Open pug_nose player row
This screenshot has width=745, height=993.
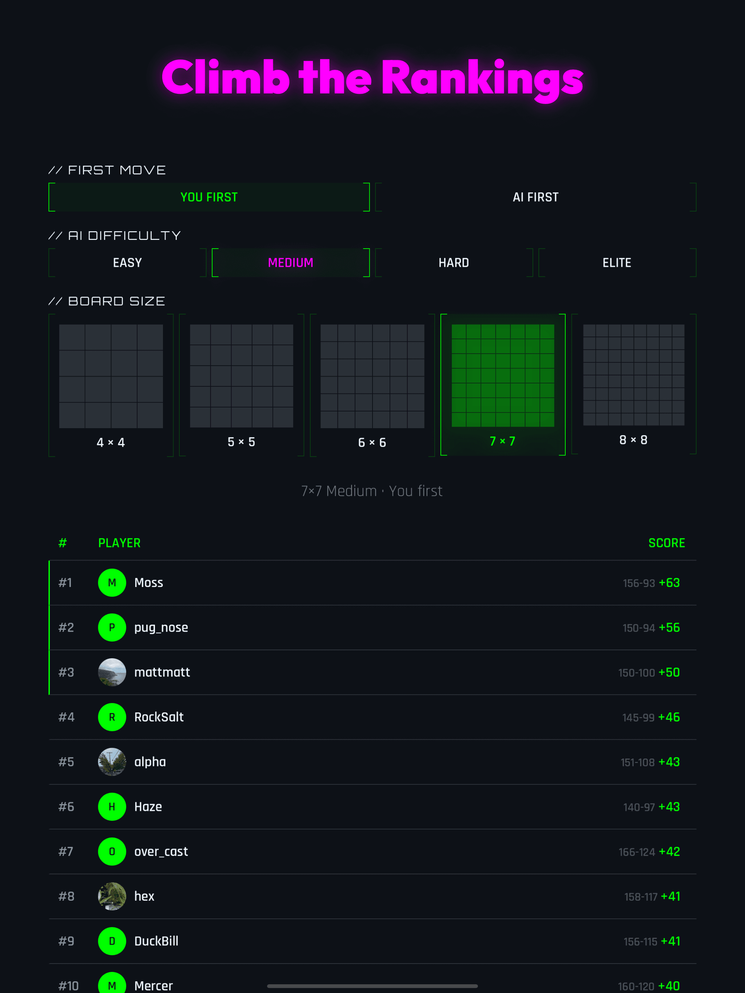click(x=161, y=628)
